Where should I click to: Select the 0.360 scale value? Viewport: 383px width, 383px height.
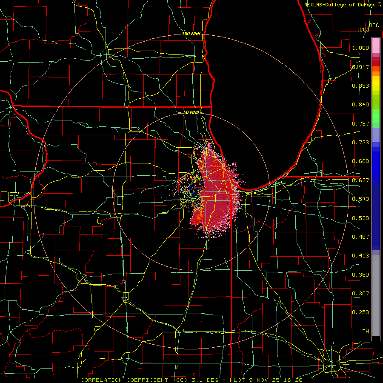[360, 275]
